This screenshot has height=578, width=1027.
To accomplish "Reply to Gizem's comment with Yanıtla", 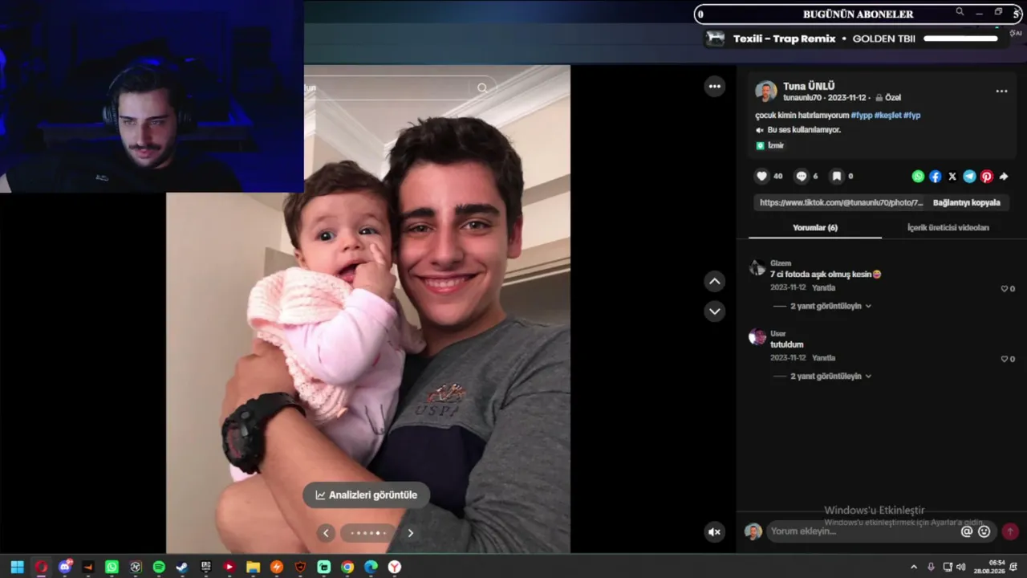I will (x=823, y=288).
